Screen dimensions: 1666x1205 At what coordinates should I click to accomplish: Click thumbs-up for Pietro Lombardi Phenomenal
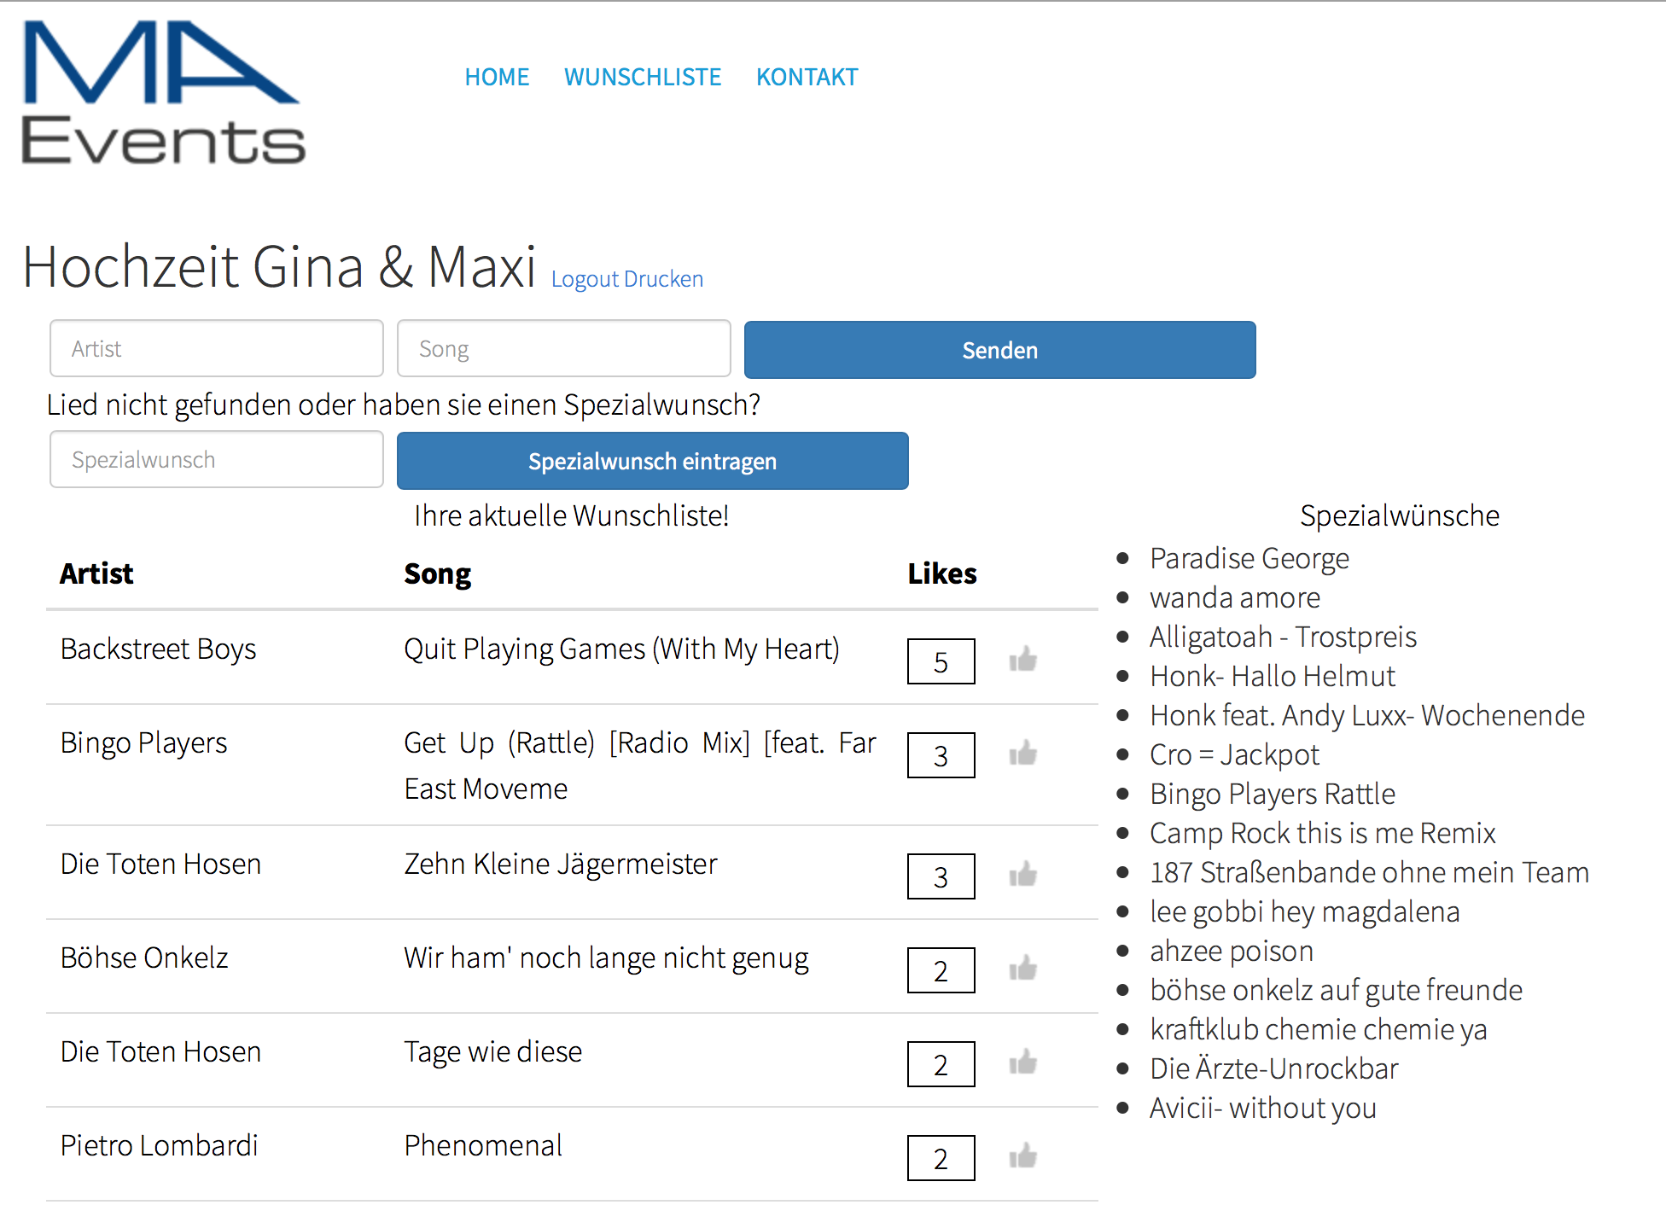(x=1022, y=1156)
